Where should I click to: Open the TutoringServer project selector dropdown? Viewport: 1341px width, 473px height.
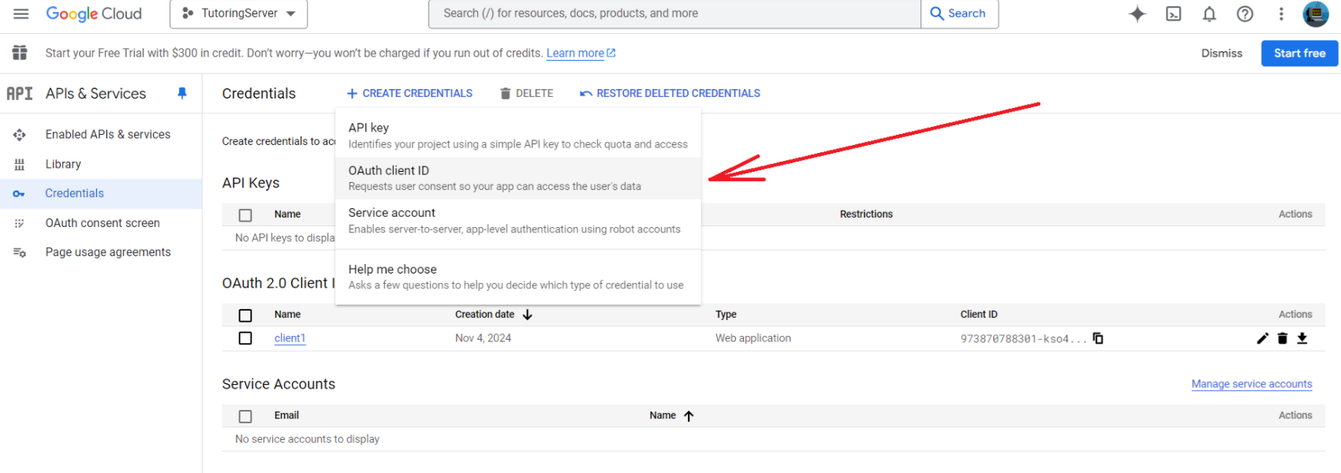coord(238,13)
